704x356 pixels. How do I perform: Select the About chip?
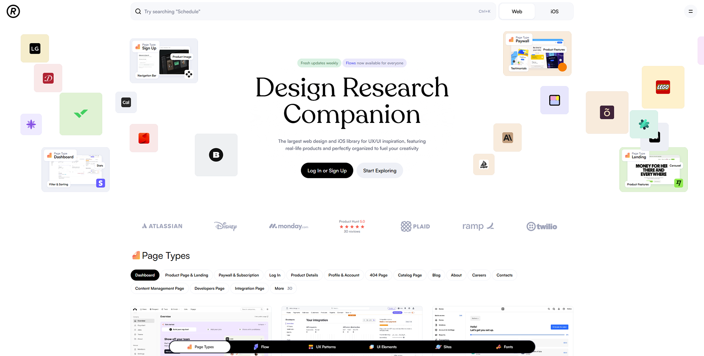pyautogui.click(x=456, y=275)
